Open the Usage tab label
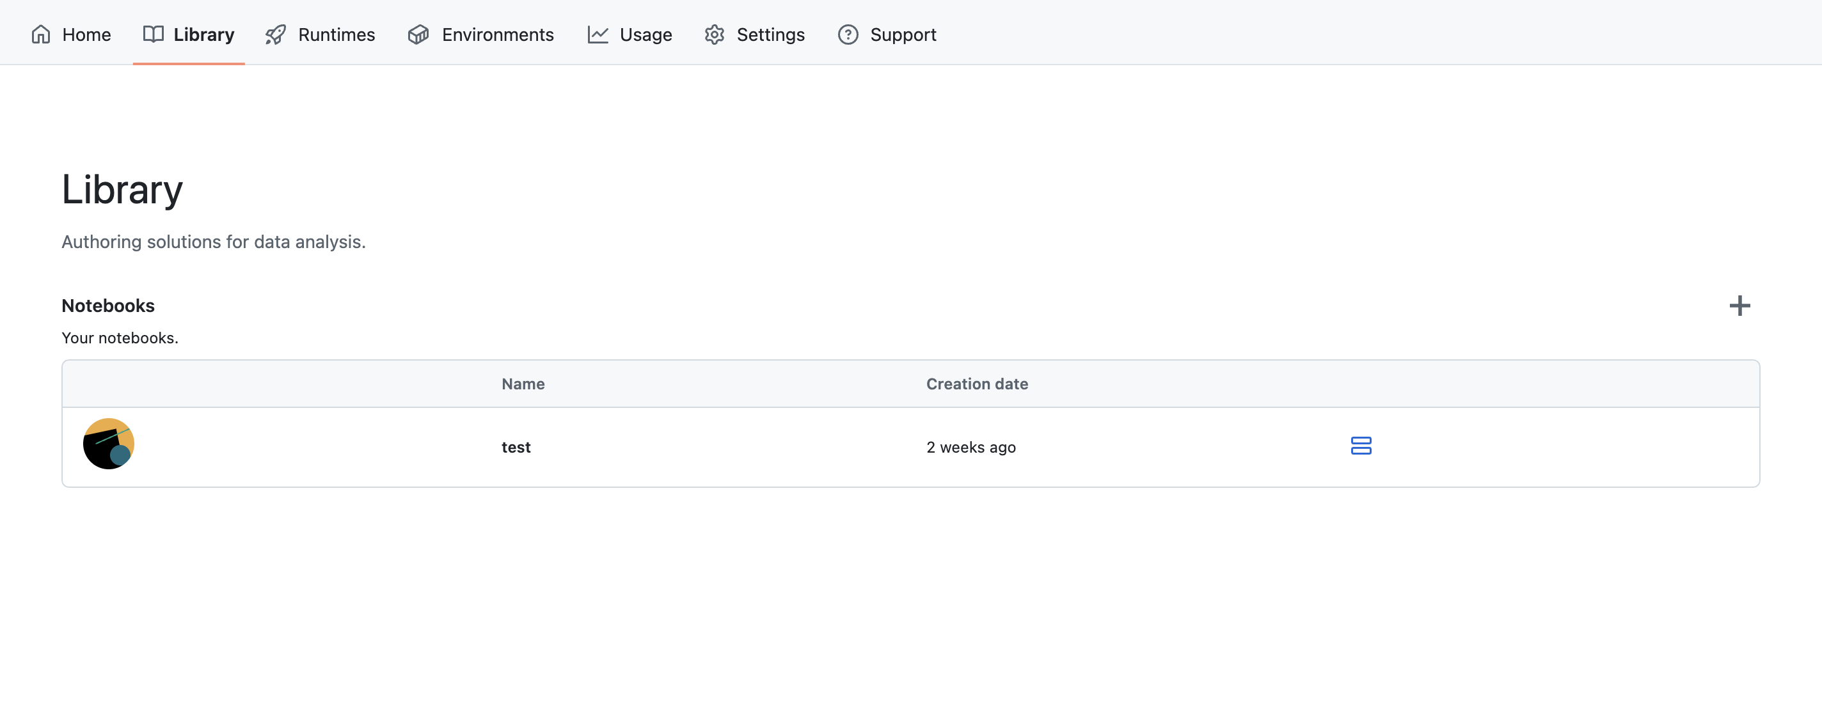Screen dimensions: 1822x702 pos(646,35)
